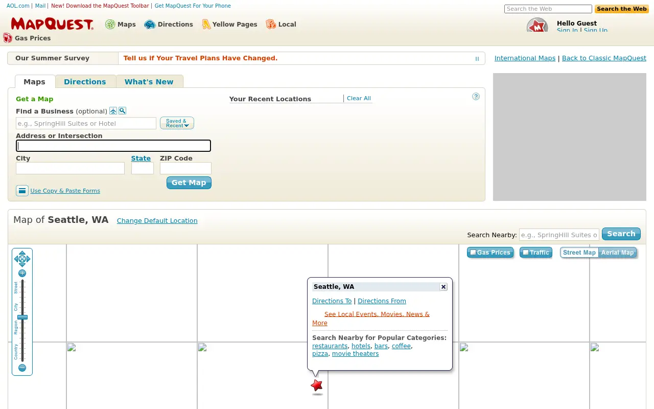Switch to Street Map view
The width and height of the screenshot is (654, 409).
579,253
